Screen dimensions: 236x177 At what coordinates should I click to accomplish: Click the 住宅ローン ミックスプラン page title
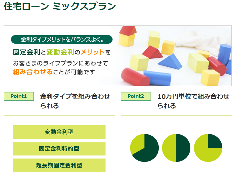[x=60, y=6]
